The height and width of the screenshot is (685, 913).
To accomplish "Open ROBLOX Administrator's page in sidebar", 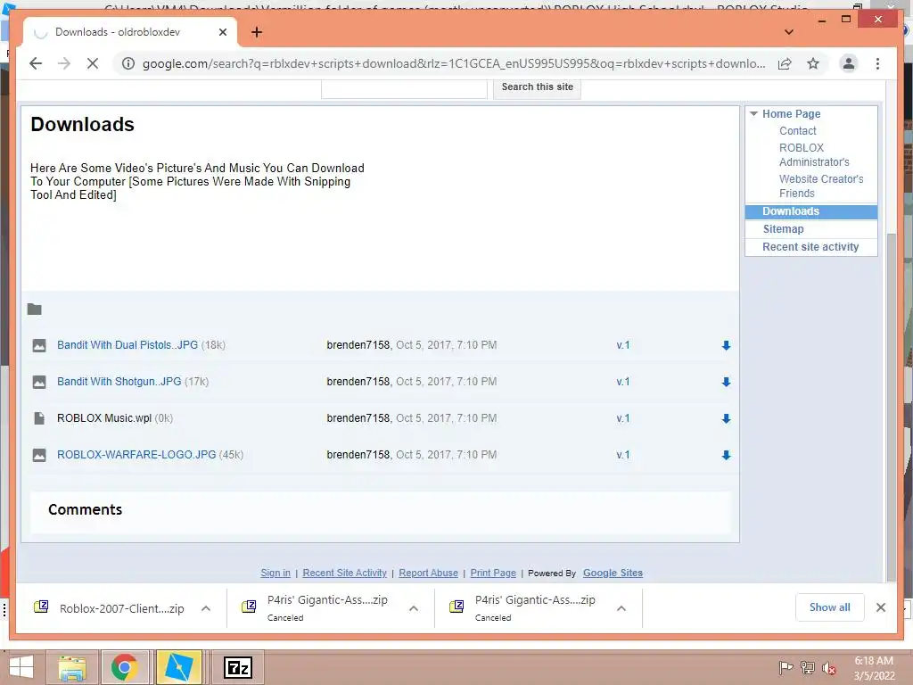I will 814,155.
